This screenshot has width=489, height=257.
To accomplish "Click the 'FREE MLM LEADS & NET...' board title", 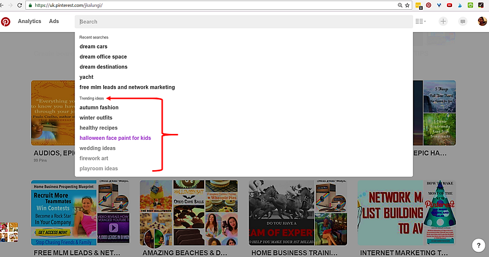I will coord(77,253).
